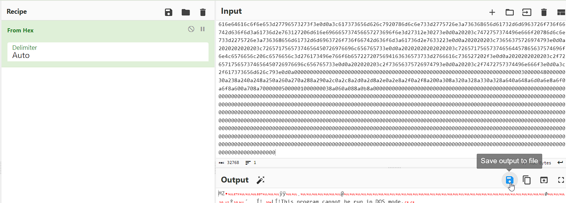The image size is (566, 203).
Task: Save the current recipe
Action: coord(169,12)
